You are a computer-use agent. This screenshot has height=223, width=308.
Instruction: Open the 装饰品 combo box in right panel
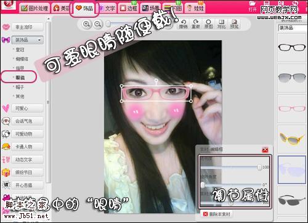coord(293,28)
